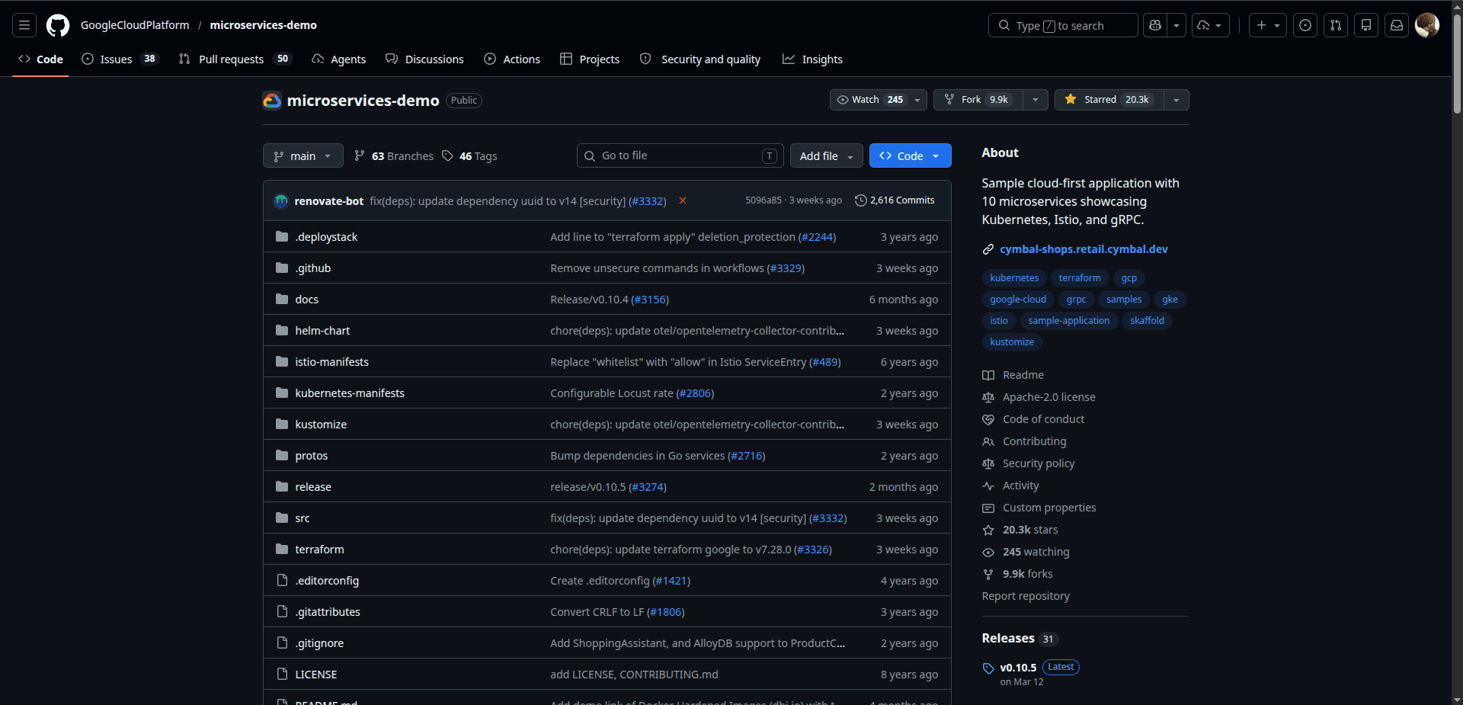Click the Code of conduct heart icon

click(x=988, y=419)
